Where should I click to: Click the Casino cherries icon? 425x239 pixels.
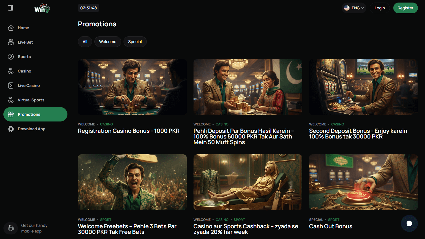click(x=11, y=71)
